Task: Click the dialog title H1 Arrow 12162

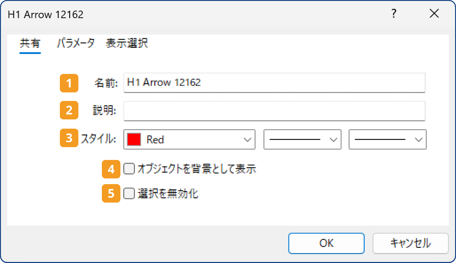Action: pyautogui.click(x=45, y=14)
